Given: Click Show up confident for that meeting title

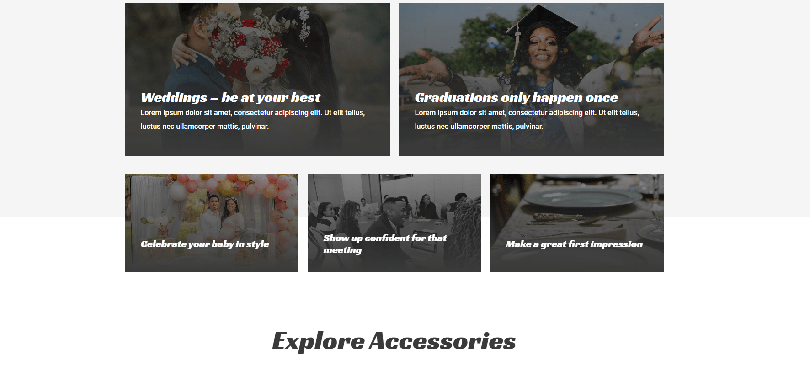Looking at the screenshot, I should coord(385,244).
